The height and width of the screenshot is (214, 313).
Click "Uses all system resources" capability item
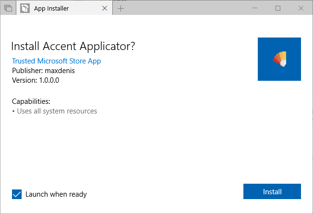pyautogui.click(x=56, y=111)
